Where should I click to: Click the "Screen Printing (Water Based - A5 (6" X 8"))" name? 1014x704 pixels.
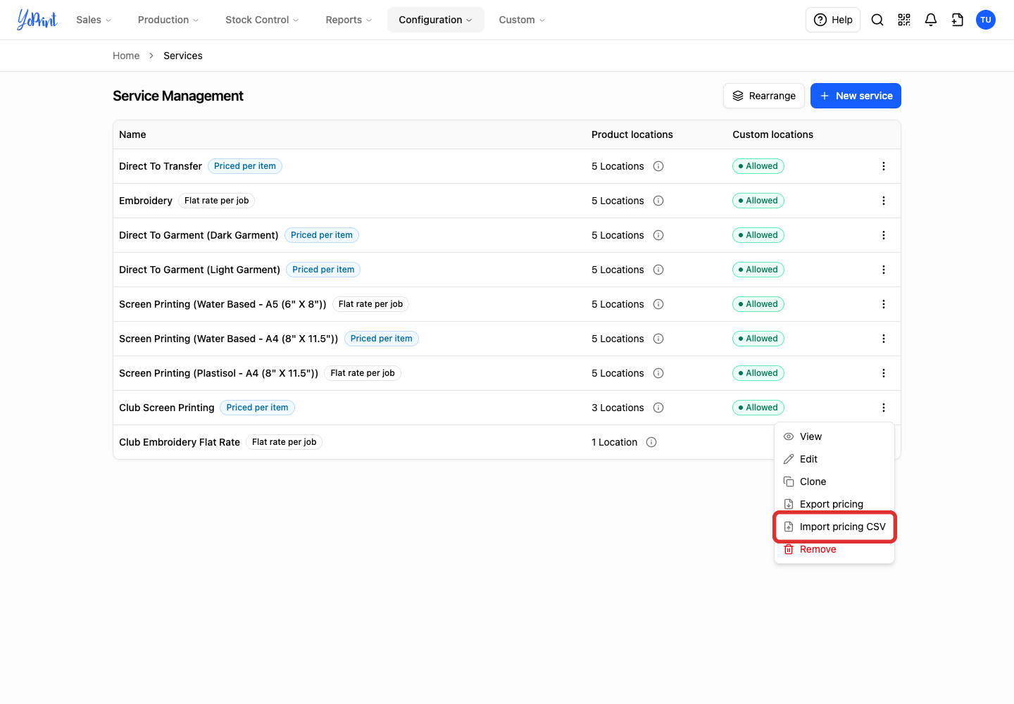pos(223,304)
